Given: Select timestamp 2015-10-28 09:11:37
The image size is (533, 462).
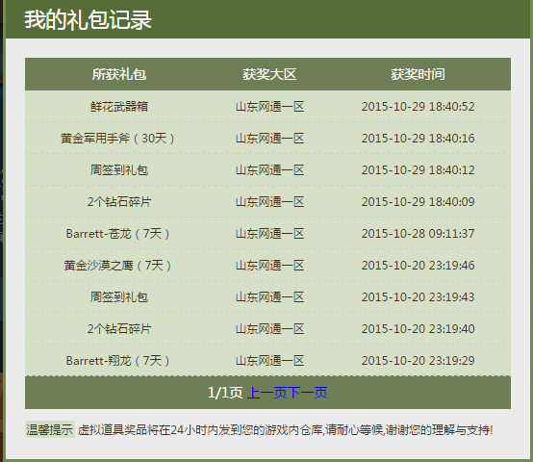Looking at the screenshot, I should [418, 234].
